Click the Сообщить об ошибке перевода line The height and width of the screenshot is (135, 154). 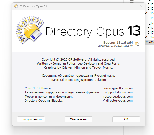(79, 75)
